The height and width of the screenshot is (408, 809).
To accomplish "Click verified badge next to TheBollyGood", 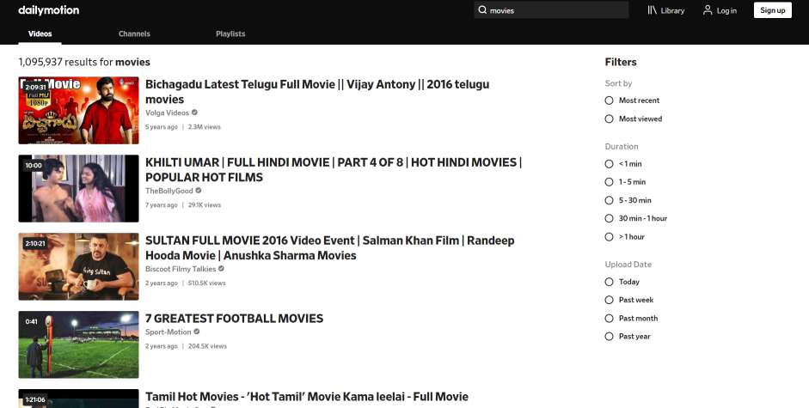I will coord(198,191).
